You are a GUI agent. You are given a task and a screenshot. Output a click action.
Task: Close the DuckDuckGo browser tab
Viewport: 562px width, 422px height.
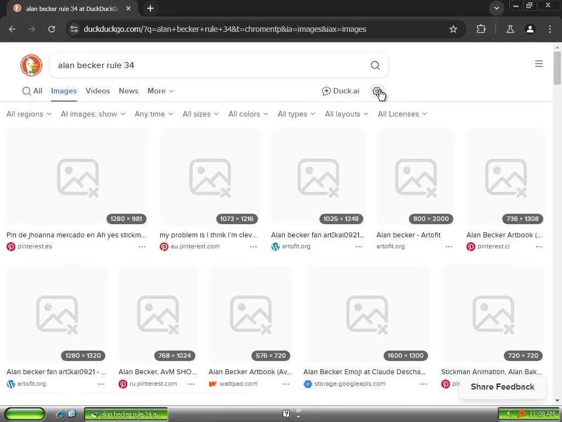click(128, 8)
